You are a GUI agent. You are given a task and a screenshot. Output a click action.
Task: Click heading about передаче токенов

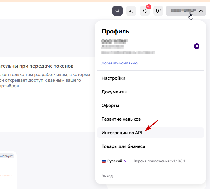37,66
